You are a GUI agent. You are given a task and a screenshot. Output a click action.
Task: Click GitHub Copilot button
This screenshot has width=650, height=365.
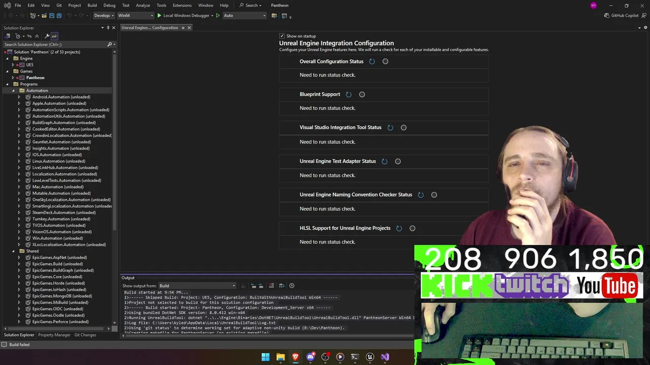point(621,16)
